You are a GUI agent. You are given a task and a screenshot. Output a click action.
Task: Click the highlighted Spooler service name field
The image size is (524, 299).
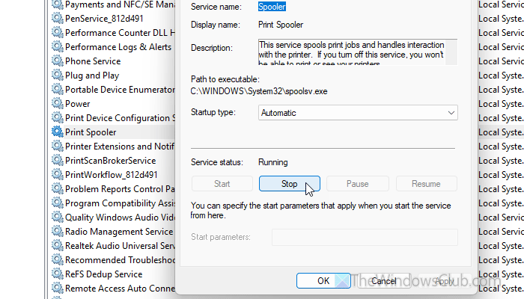tap(272, 7)
